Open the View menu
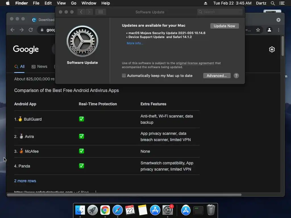This screenshot has width=291, height=218. tap(61, 3)
